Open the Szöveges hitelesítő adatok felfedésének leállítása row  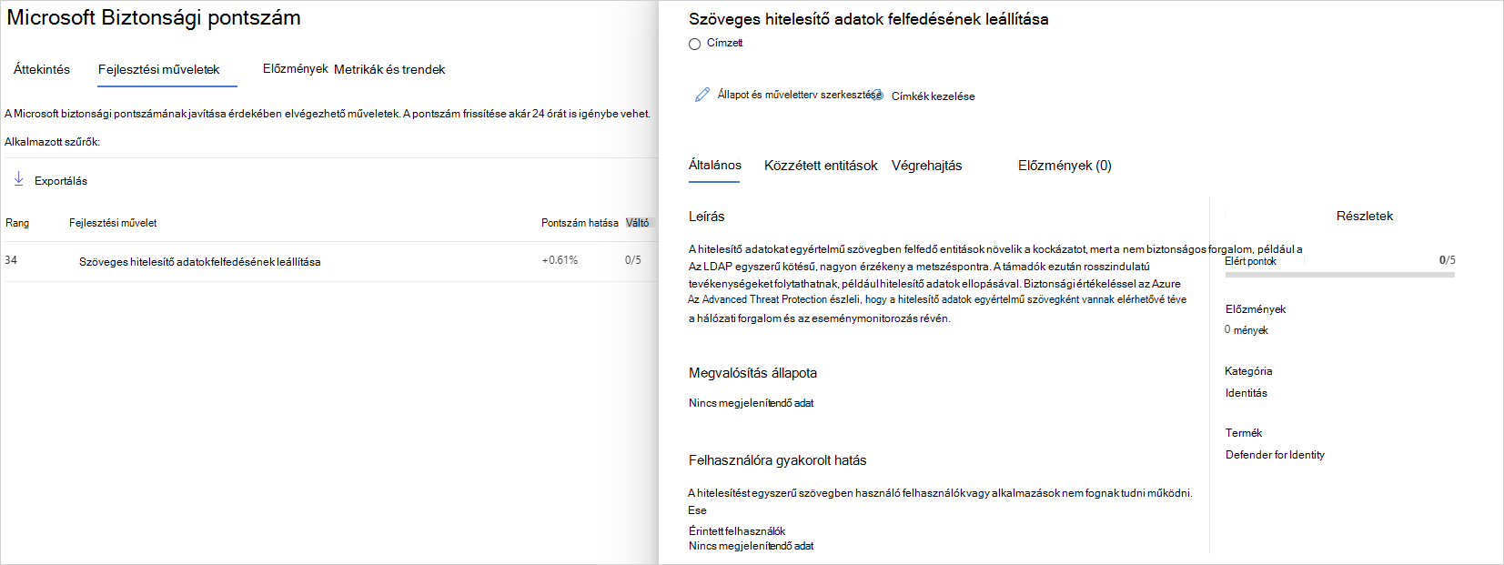click(x=329, y=261)
